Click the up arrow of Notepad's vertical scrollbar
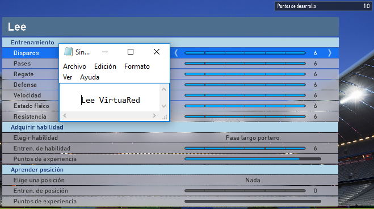This screenshot has height=209, width=374. (x=163, y=90)
